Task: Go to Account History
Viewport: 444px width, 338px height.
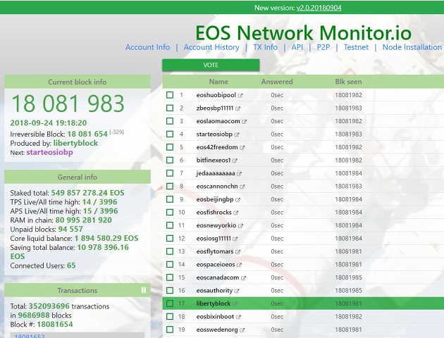Action: tap(211, 47)
